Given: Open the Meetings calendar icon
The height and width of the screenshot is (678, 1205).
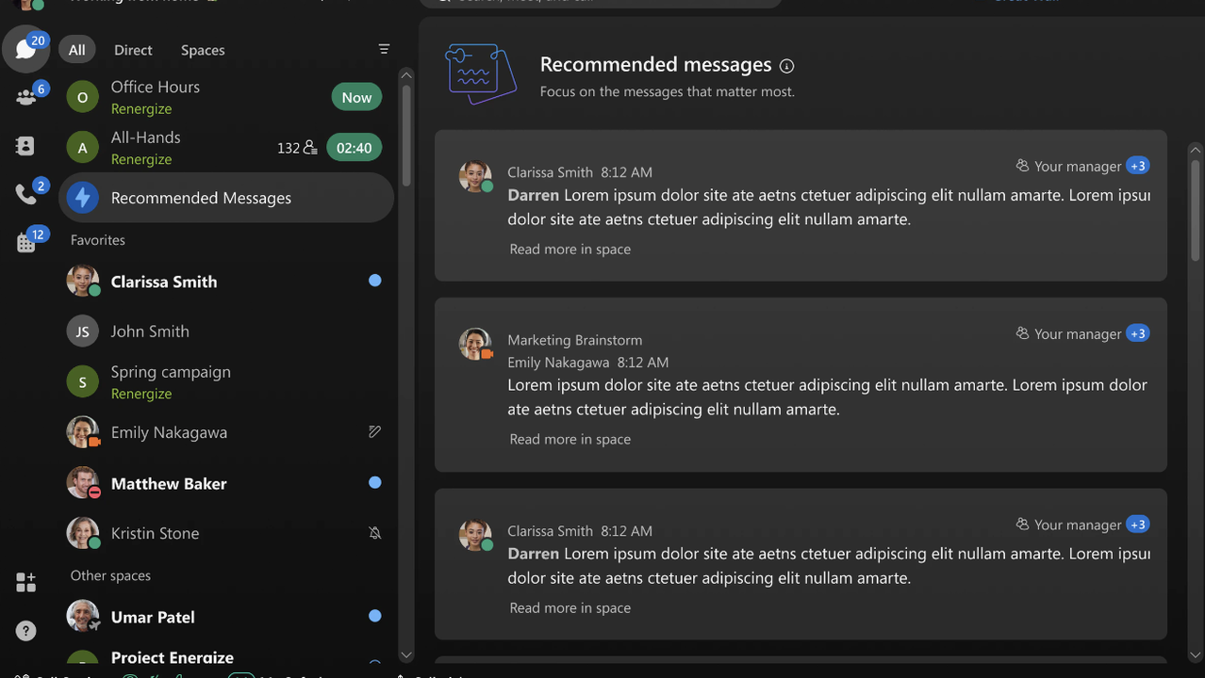Looking at the screenshot, I should [x=25, y=243].
